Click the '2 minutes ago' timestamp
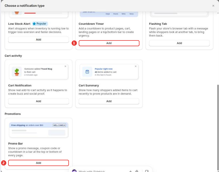The width and height of the screenshot is (219, 172). [x=31, y=75]
